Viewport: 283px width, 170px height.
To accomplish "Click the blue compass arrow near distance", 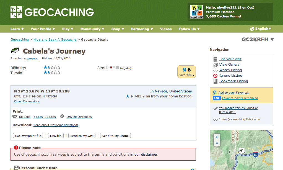I will pos(128,96).
